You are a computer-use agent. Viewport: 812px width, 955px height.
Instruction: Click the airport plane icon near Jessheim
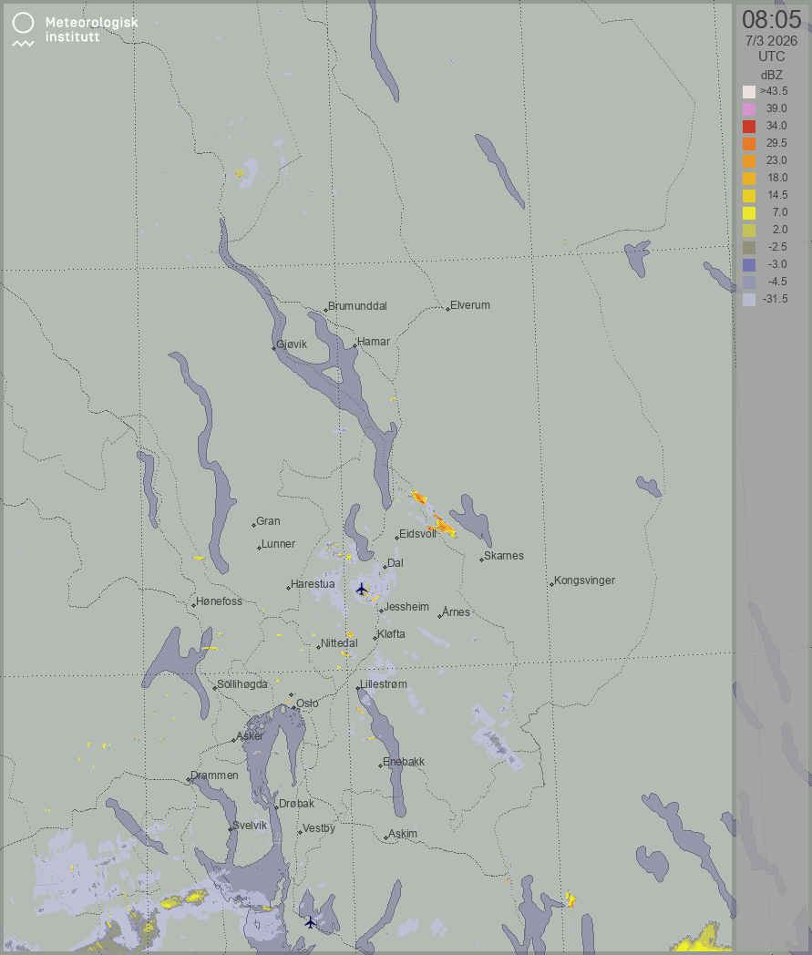click(362, 589)
